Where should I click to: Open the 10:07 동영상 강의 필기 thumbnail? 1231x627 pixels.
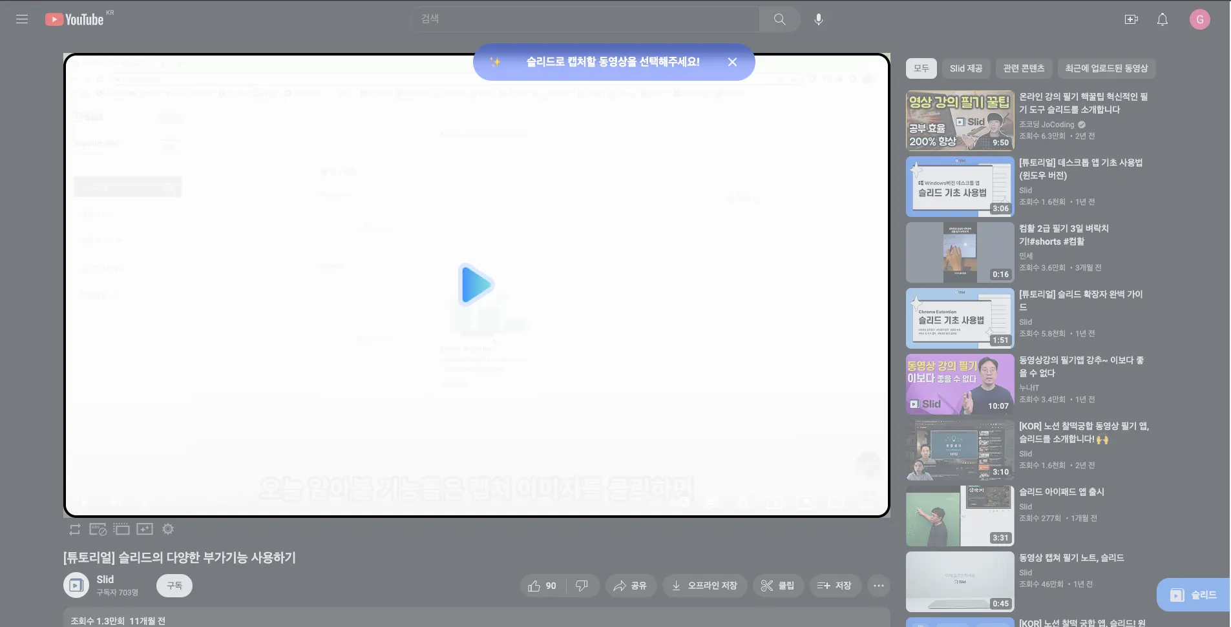[960, 384]
